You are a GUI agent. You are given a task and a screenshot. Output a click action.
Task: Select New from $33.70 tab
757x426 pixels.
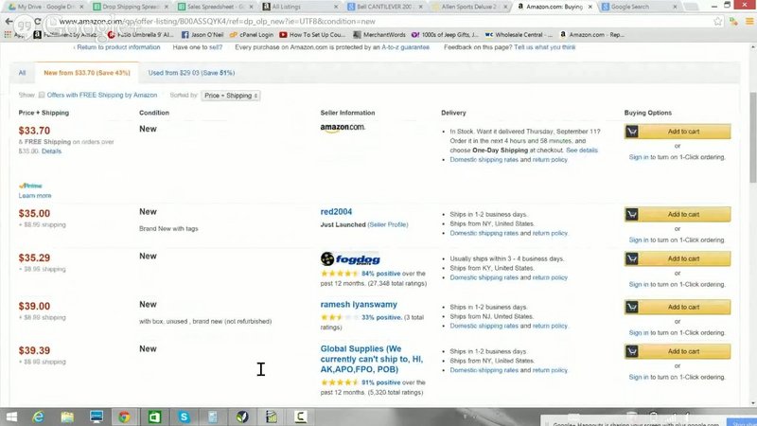[87, 73]
